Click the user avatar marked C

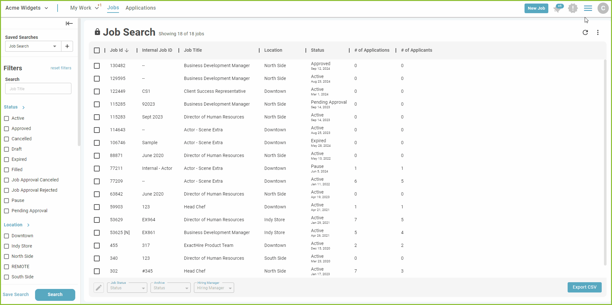[x=603, y=8]
